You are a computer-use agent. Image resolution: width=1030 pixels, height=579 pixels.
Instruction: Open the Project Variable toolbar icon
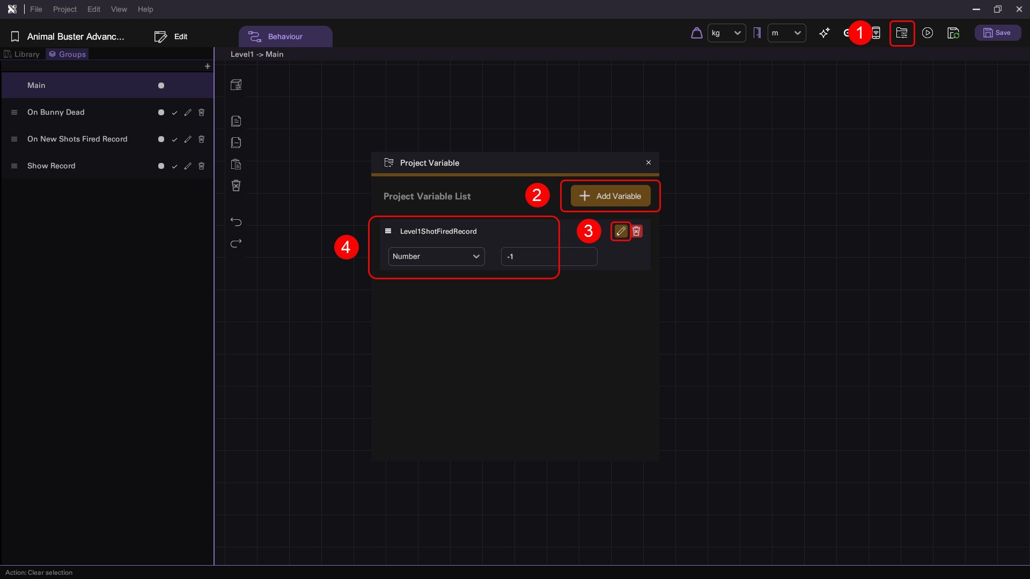coord(902,33)
